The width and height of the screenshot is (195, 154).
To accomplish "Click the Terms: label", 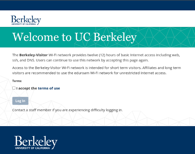I will point(17,81).
